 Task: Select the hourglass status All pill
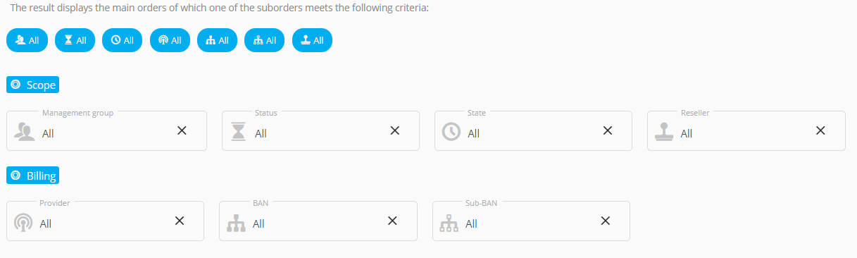pos(75,40)
